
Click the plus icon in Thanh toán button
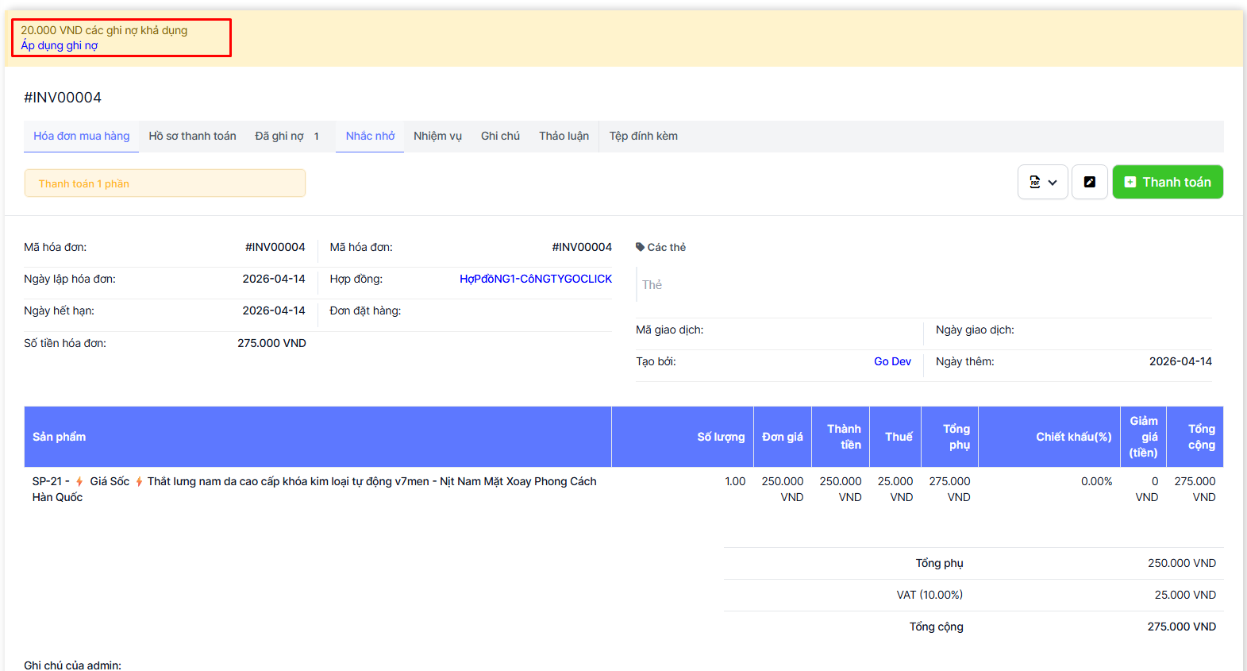pyautogui.click(x=1130, y=182)
